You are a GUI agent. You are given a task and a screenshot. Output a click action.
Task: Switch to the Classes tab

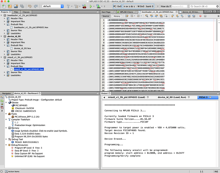pos(26,12)
